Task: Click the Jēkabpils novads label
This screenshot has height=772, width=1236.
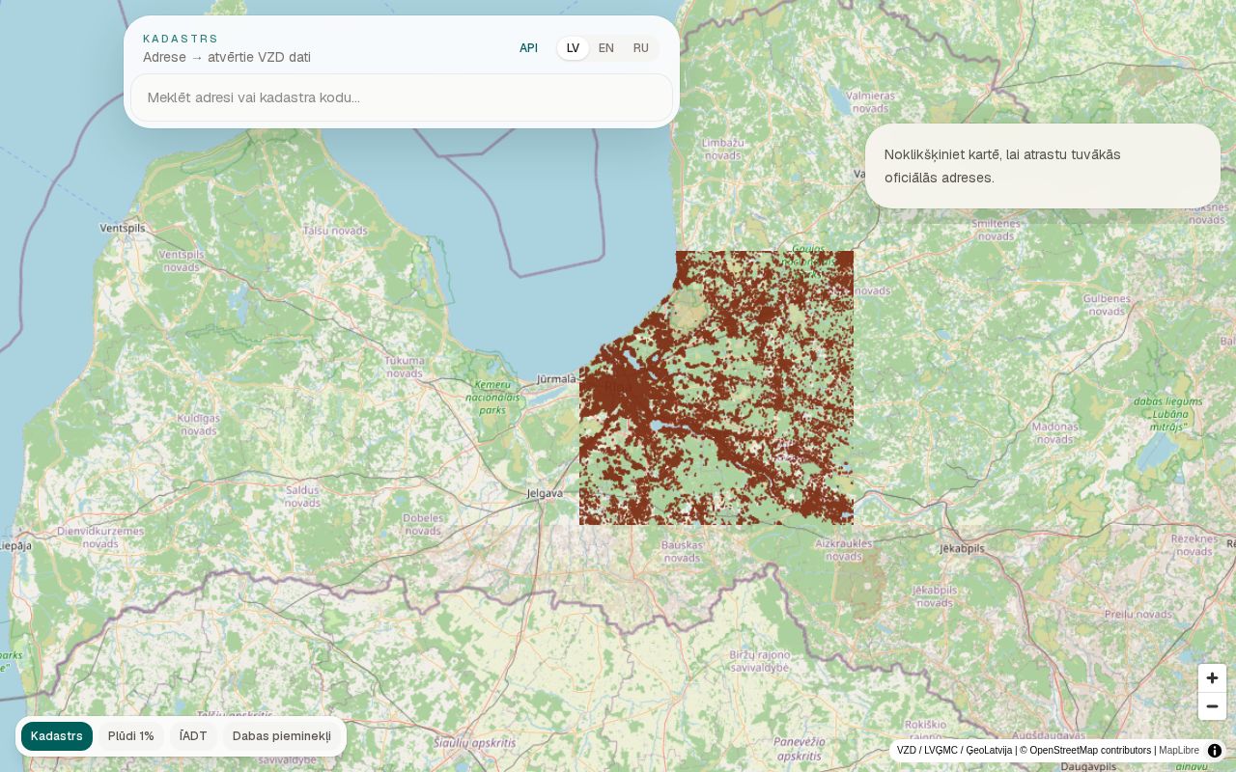Action: click(x=935, y=595)
